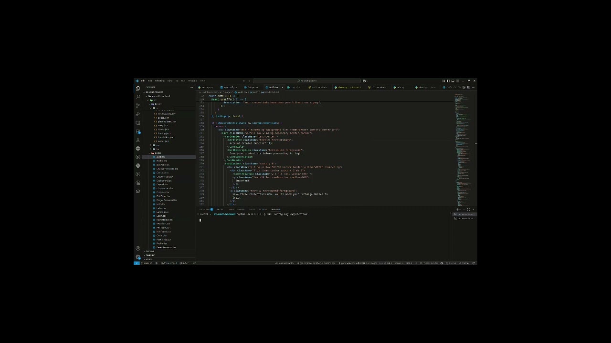Open the Help menu
Image resolution: width=611 pixels, height=343 pixels.
click(x=202, y=81)
